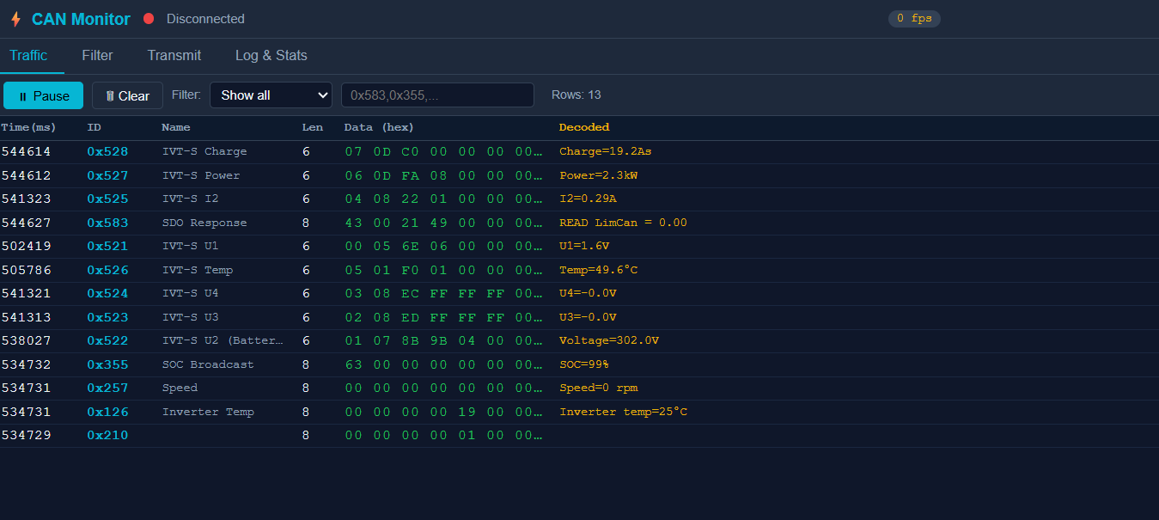Select the Traffic tab

(28, 55)
